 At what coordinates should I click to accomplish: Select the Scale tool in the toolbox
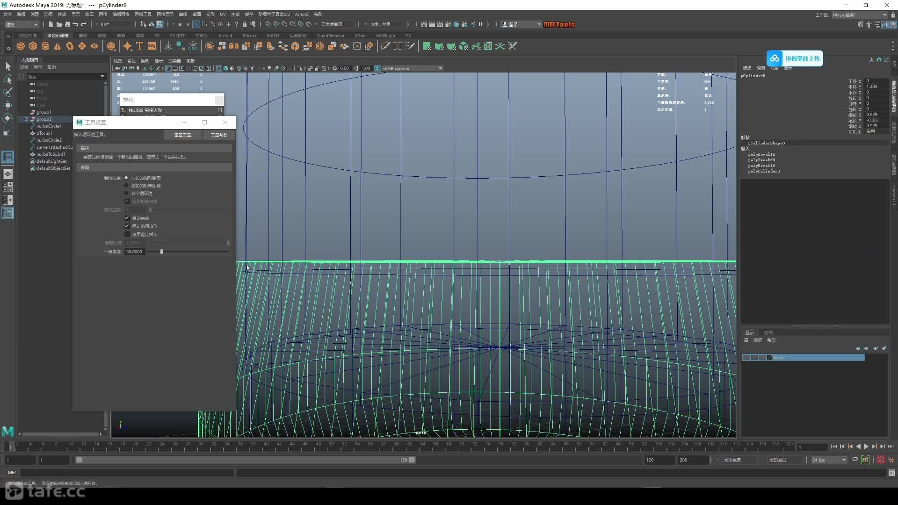(8, 131)
